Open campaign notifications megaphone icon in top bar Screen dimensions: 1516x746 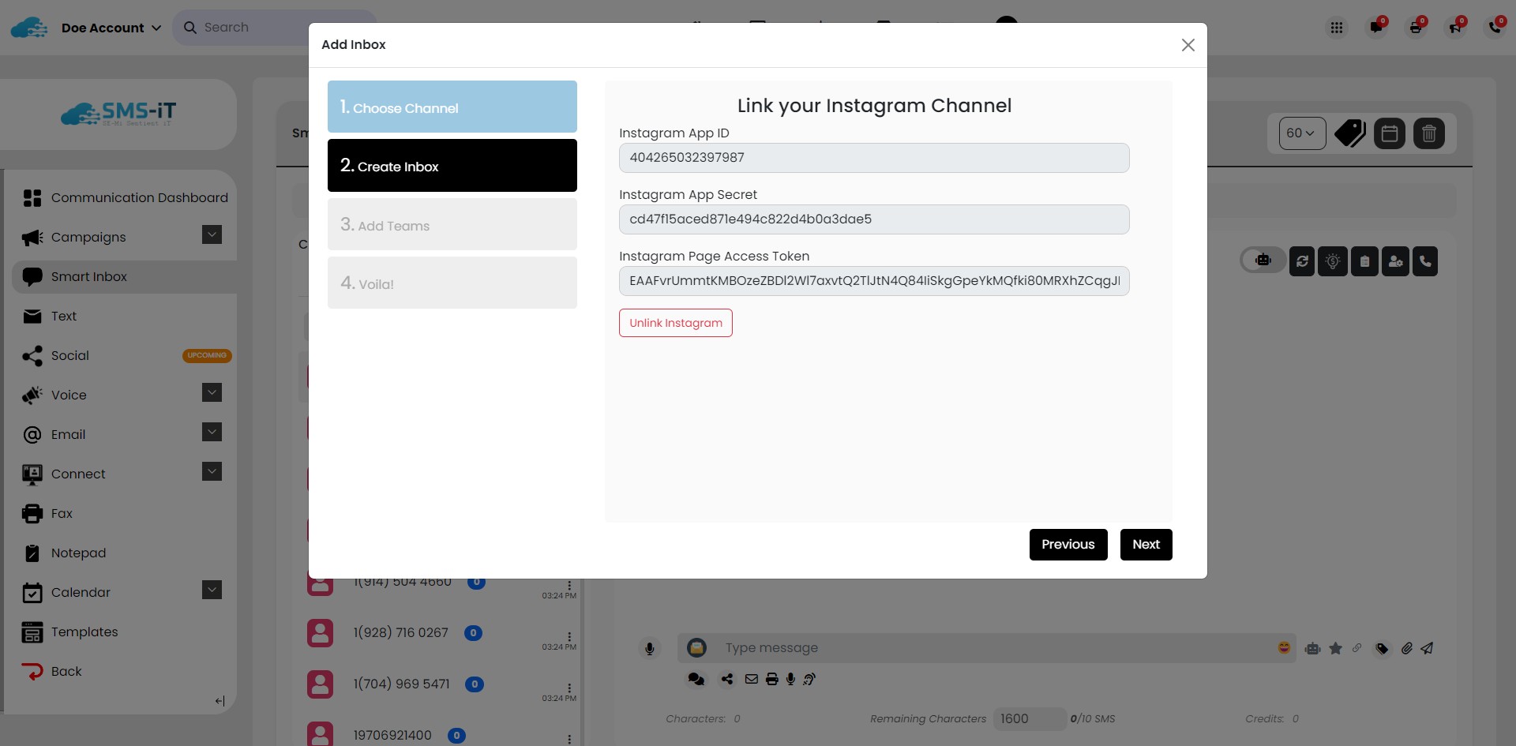pyautogui.click(x=1455, y=28)
